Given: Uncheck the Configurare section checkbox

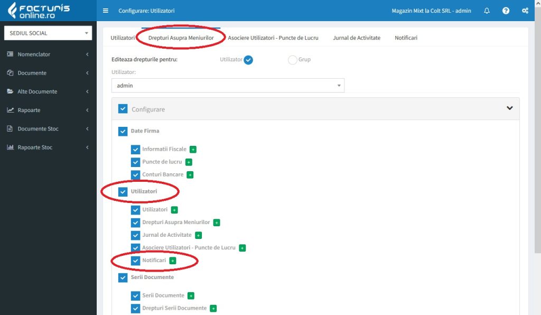Looking at the screenshot, I should click(123, 109).
